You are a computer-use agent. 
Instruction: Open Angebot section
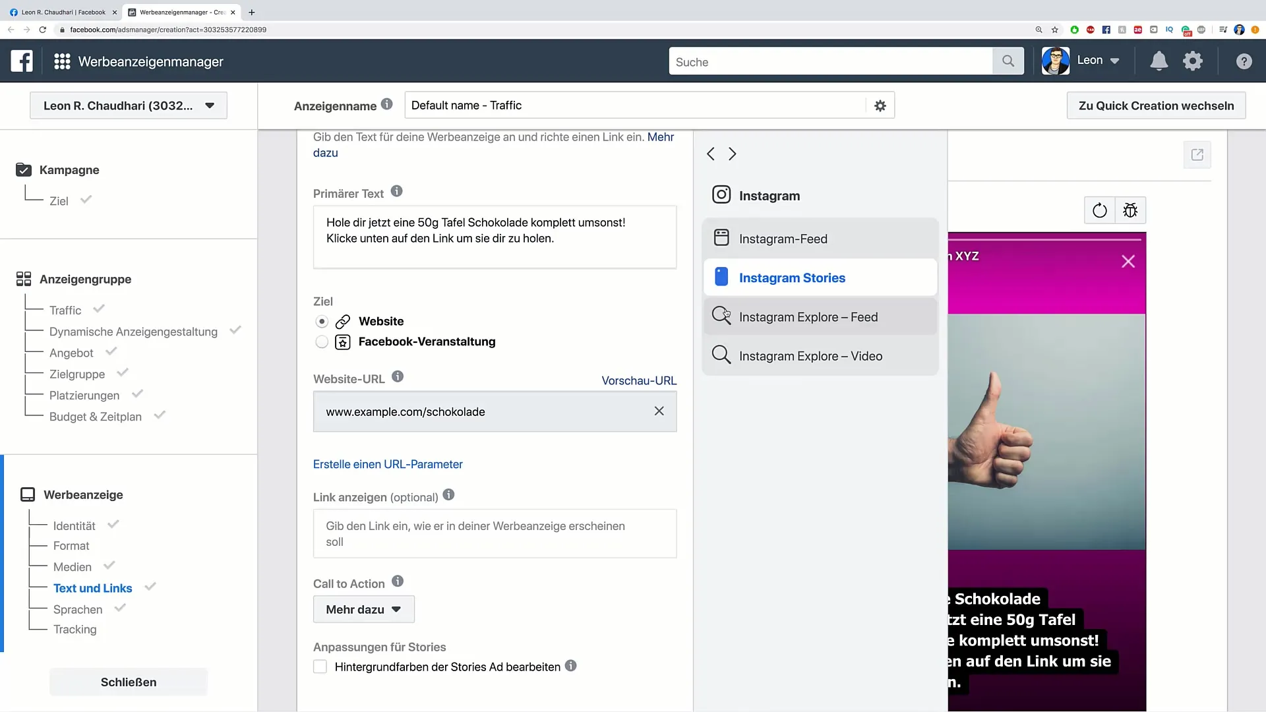(71, 353)
